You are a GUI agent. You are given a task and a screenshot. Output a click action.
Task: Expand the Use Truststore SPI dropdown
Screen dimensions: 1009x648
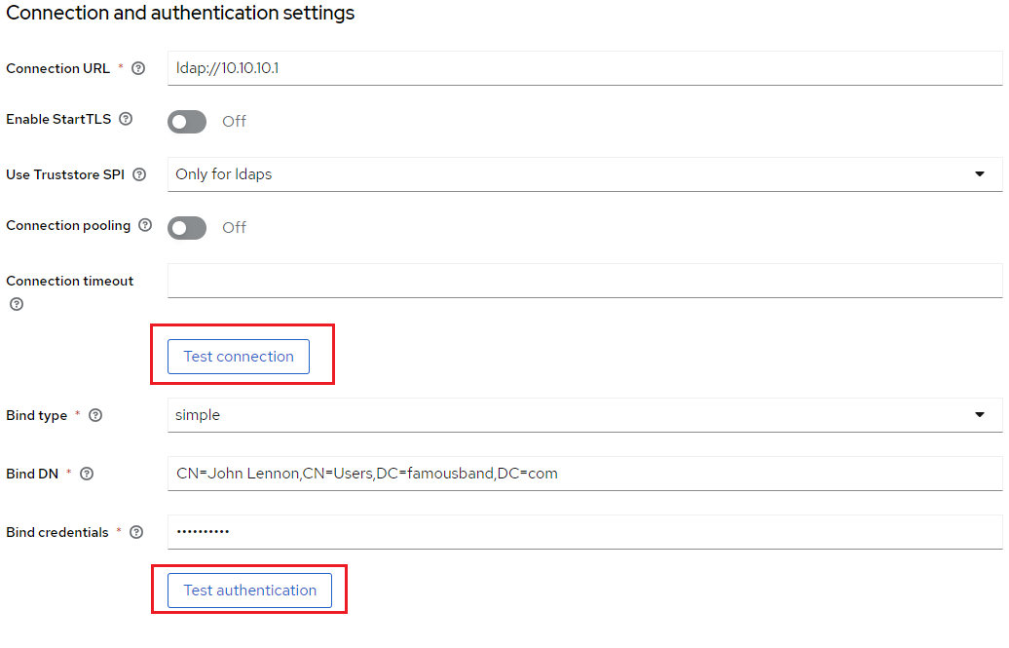coord(584,174)
